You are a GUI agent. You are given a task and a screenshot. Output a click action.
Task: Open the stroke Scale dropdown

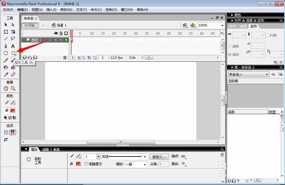click(x=145, y=165)
